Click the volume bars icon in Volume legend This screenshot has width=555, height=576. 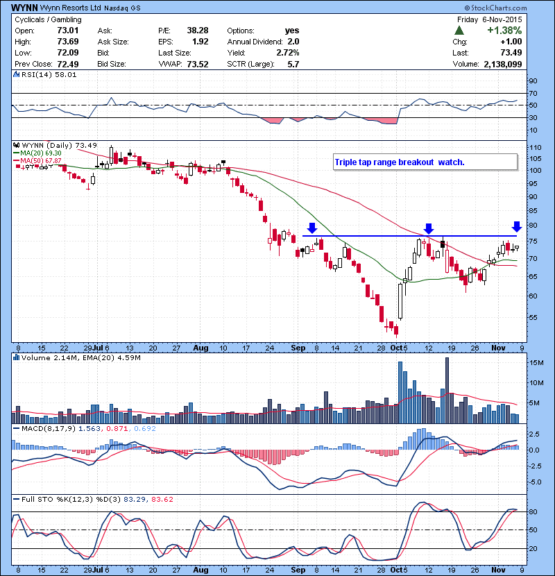click(16, 357)
